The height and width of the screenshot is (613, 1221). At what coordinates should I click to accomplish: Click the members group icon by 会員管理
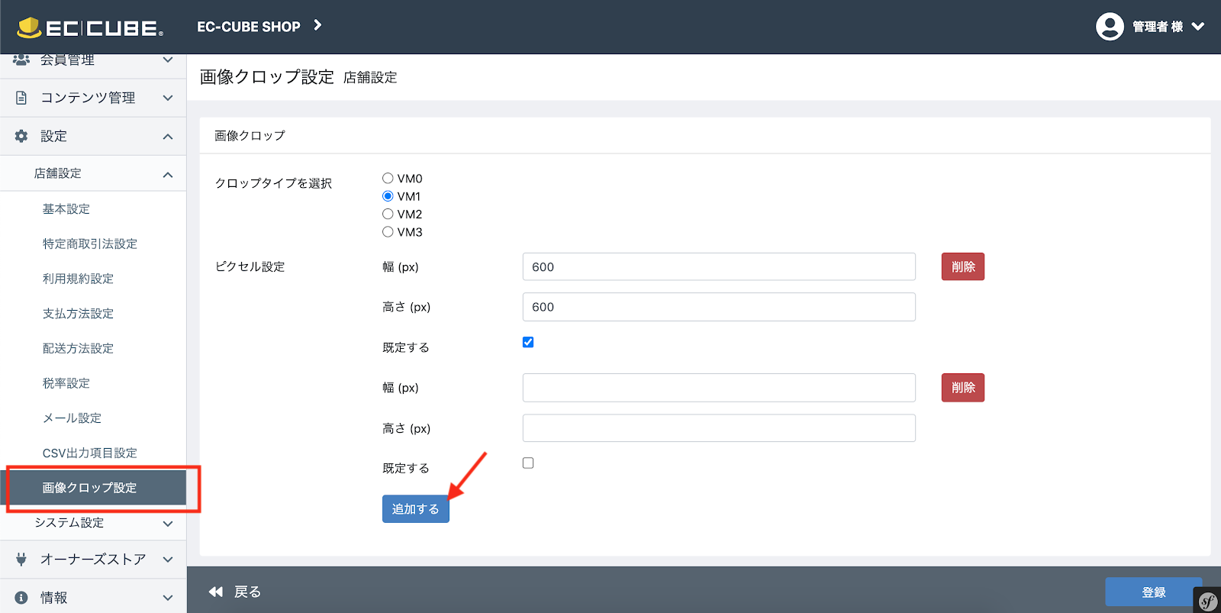tap(21, 60)
